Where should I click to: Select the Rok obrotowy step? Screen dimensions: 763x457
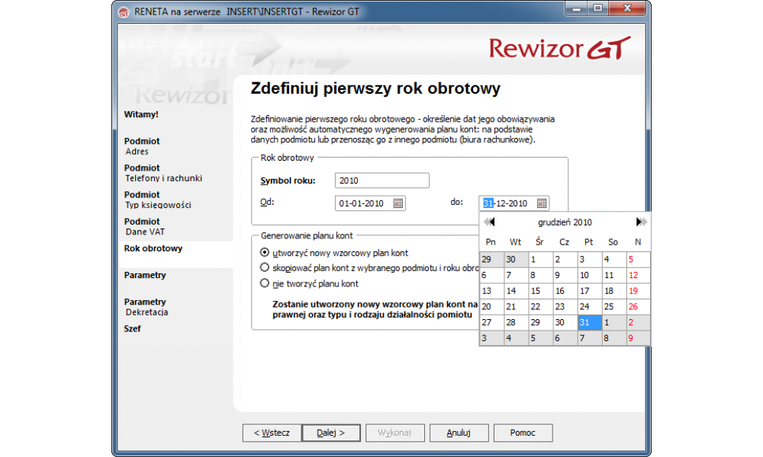[153, 248]
